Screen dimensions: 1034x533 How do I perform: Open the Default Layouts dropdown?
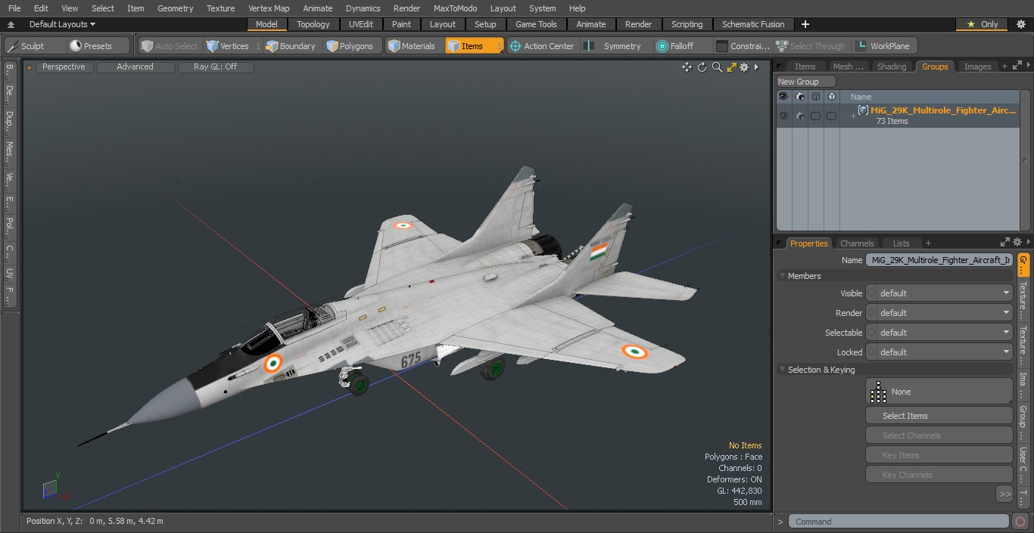pyautogui.click(x=62, y=24)
